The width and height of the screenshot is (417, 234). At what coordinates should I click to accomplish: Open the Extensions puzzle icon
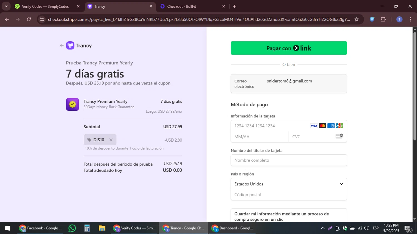[383, 19]
